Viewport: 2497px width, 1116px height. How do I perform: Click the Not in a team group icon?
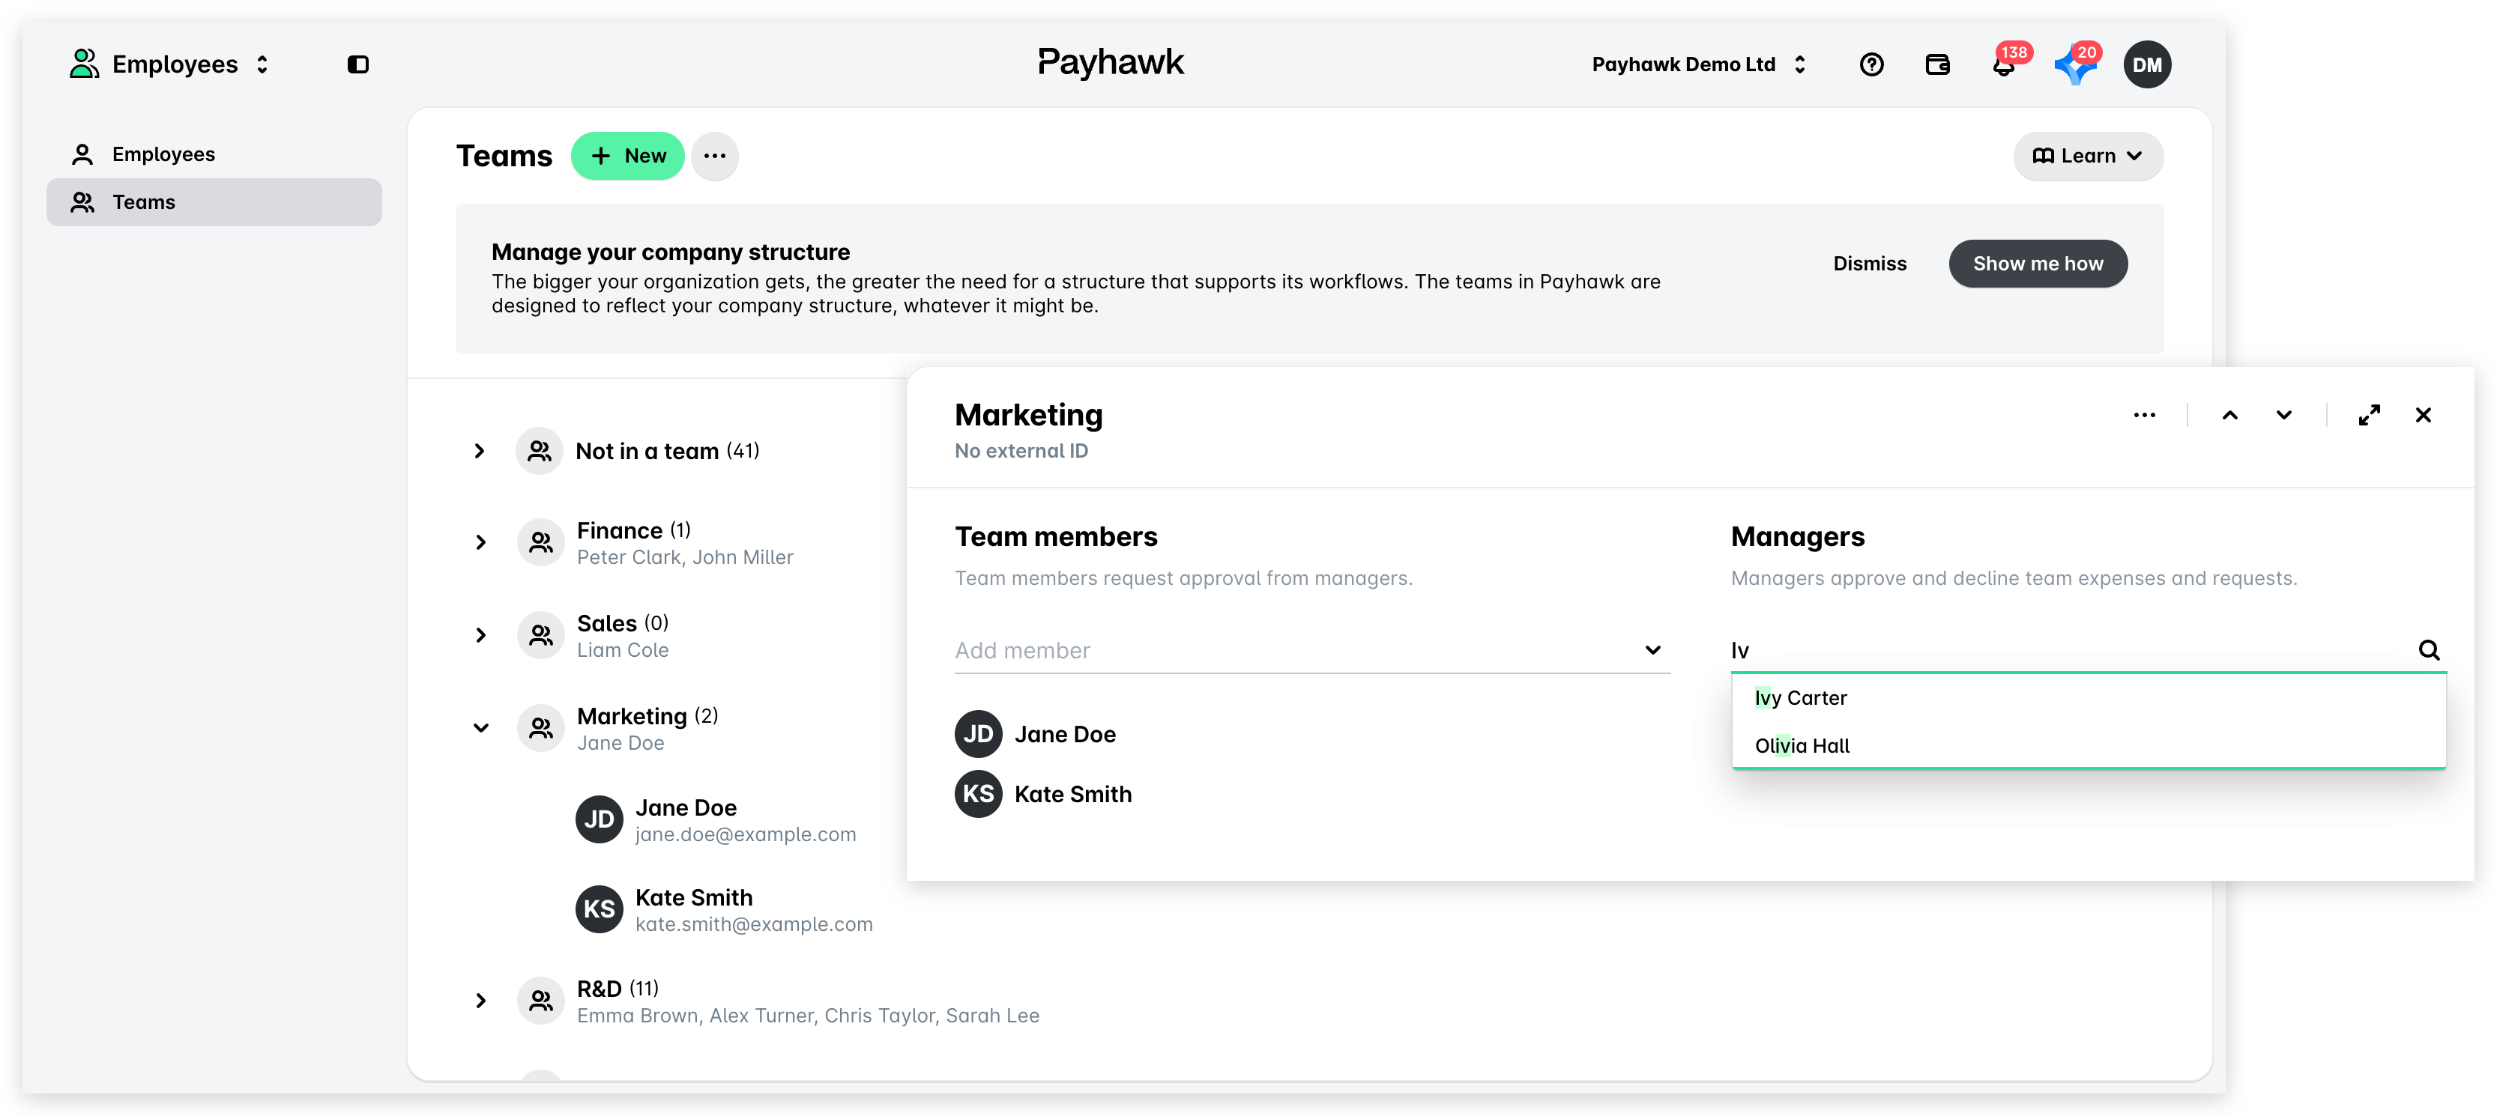point(539,452)
